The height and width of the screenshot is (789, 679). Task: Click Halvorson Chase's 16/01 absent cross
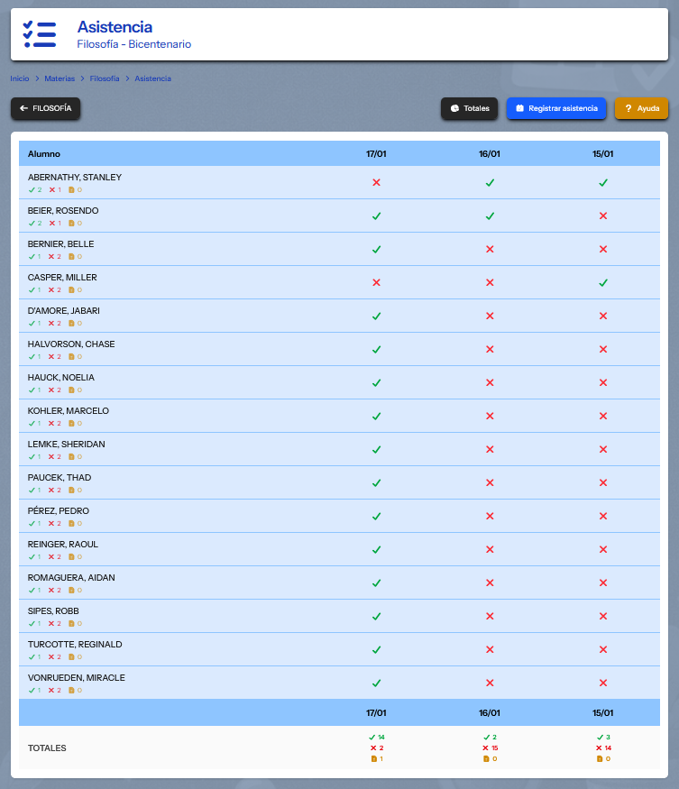tap(490, 349)
